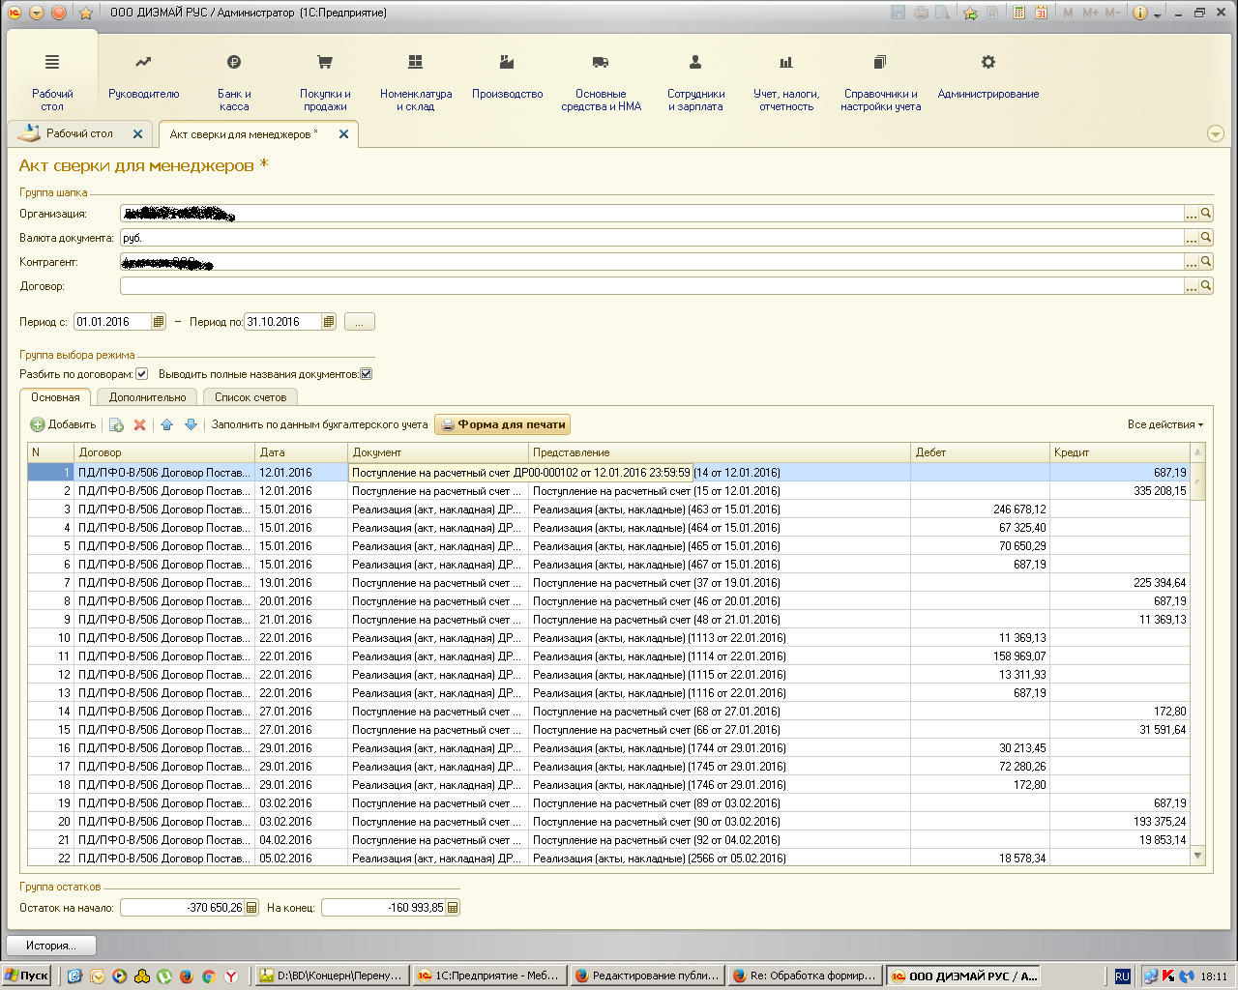Viewport: 1238px width, 990px height.
Task: Click the Форма для печати button
Action: [x=503, y=424]
